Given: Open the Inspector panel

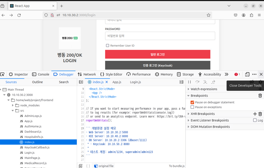Looking at the screenshot, I should point(18,74).
